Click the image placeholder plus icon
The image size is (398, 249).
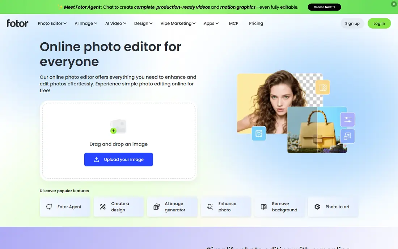click(114, 131)
